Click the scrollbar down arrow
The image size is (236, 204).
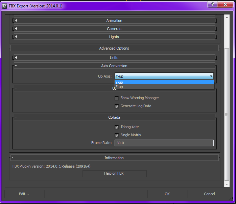pyautogui.click(x=227, y=184)
